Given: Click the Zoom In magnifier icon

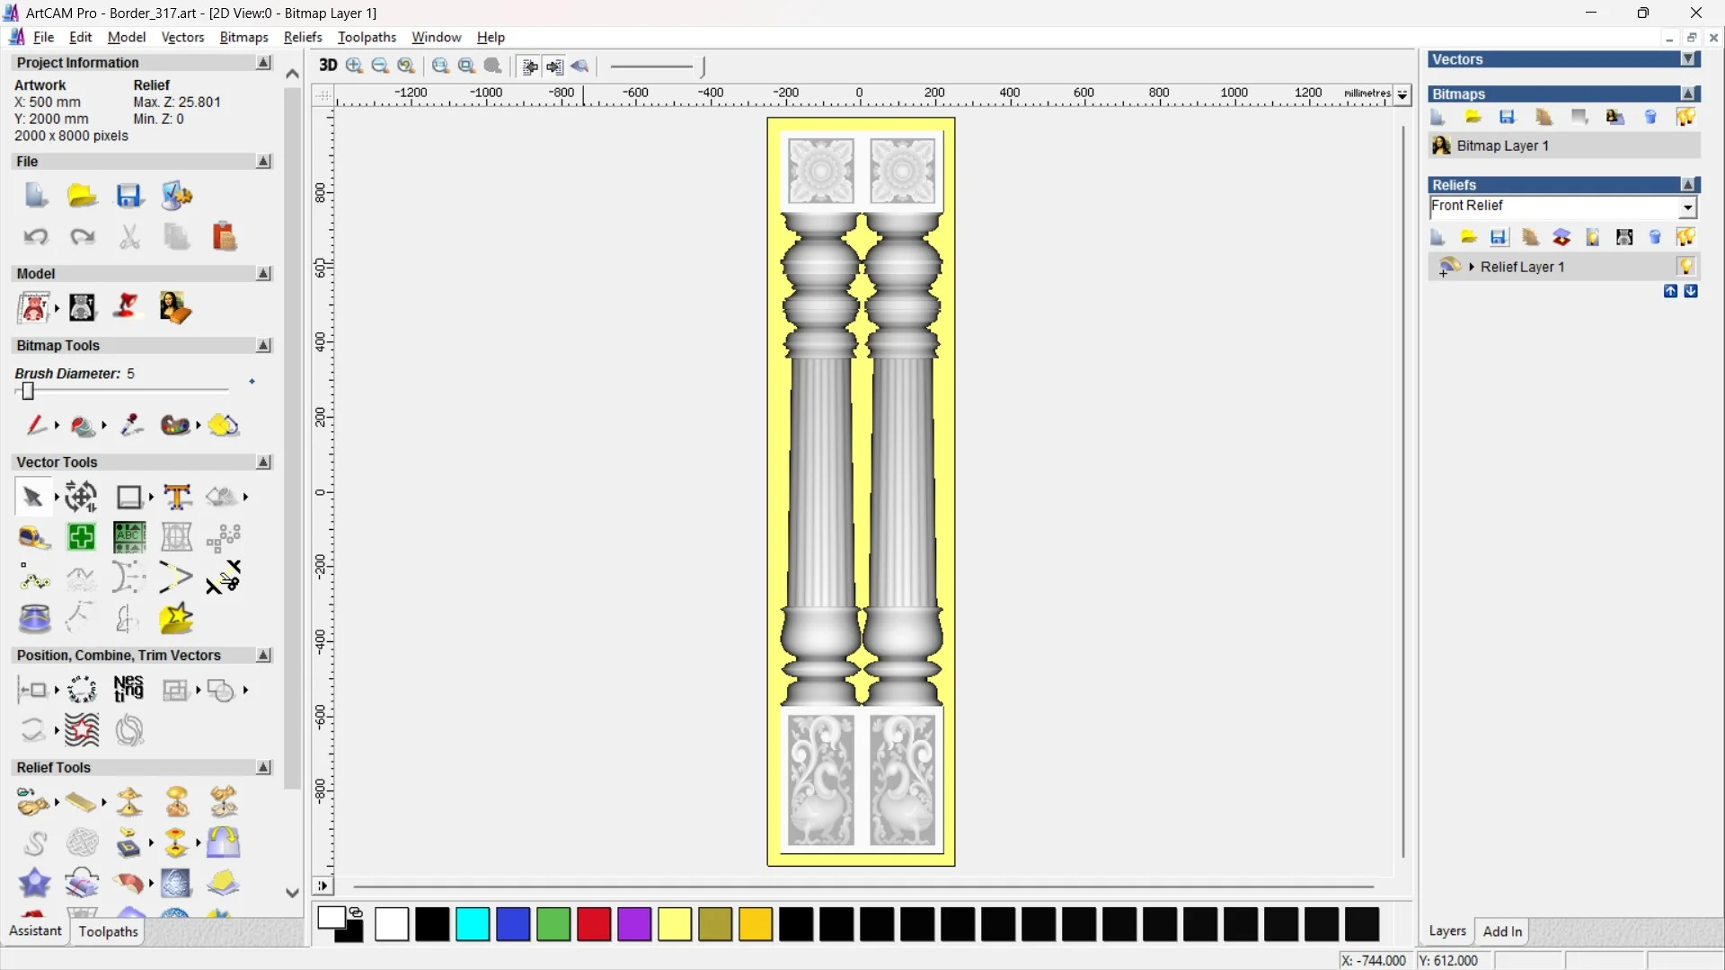Looking at the screenshot, I should click(354, 66).
